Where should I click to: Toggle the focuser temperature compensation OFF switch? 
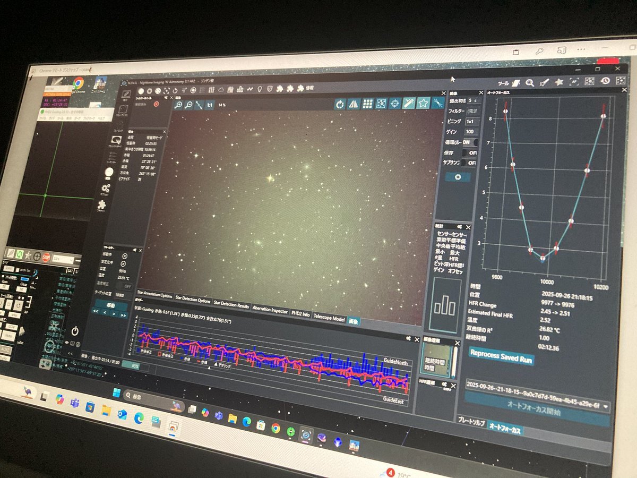tap(125, 286)
